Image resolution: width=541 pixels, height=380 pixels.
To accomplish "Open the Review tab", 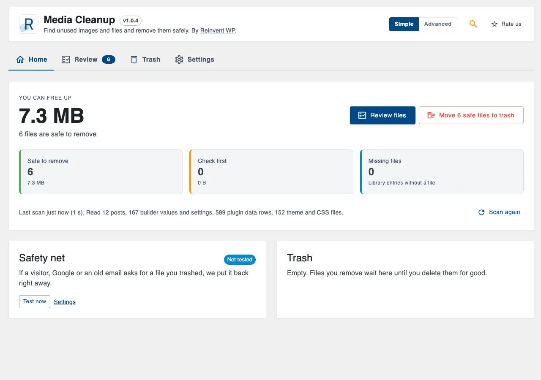I will pos(88,60).
